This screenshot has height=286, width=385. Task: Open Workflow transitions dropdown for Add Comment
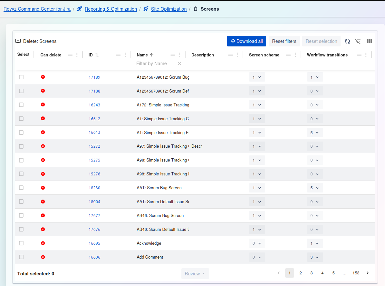coord(315,257)
